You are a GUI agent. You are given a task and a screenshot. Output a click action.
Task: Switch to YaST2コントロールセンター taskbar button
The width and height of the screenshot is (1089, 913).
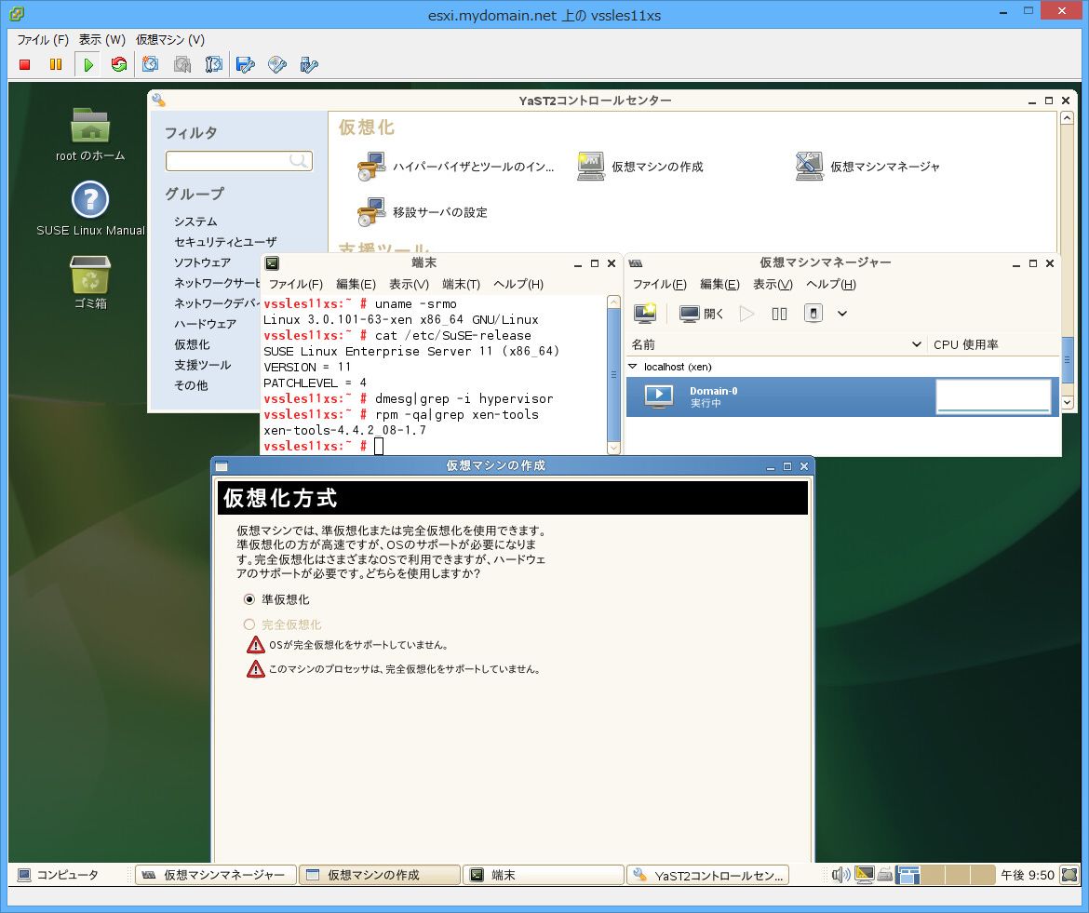click(707, 875)
